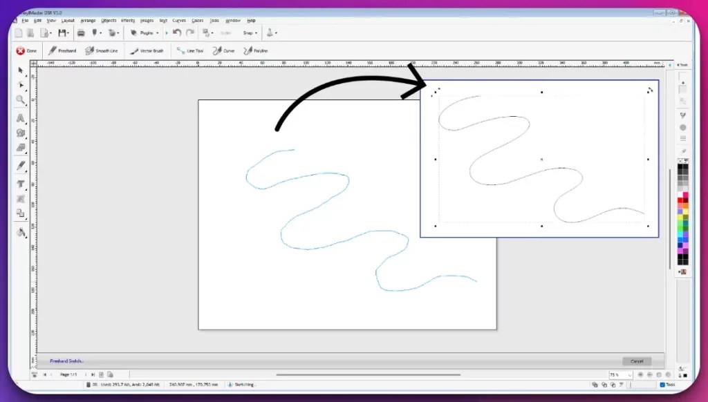Select the arrow selection tool

pos(21,71)
